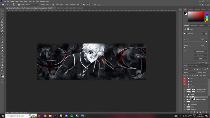Click the Feather slider handle
Viewport: 210px width, 118px height.
(184, 47)
